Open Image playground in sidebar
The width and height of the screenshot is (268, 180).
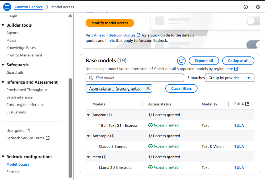click(12, 15)
